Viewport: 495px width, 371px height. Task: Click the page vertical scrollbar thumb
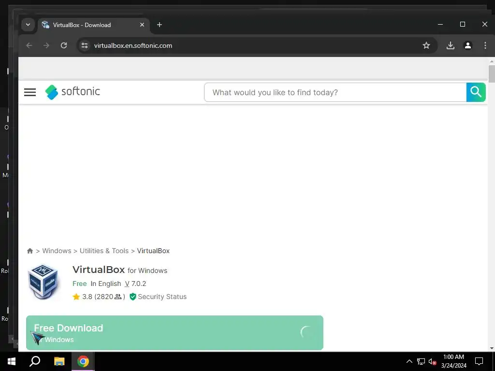pos(492,73)
